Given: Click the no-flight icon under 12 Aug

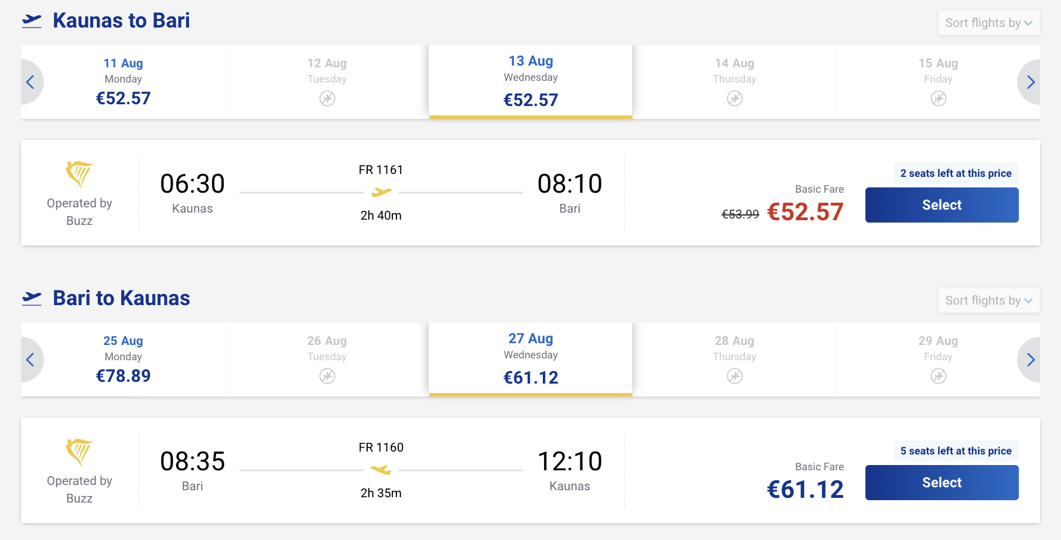Looking at the screenshot, I should point(327,98).
